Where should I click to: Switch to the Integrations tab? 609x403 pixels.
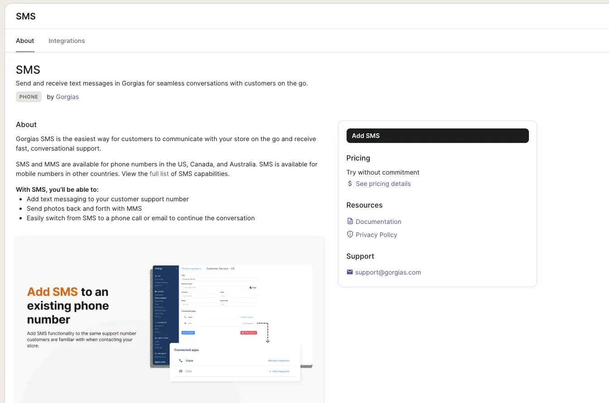click(x=67, y=41)
